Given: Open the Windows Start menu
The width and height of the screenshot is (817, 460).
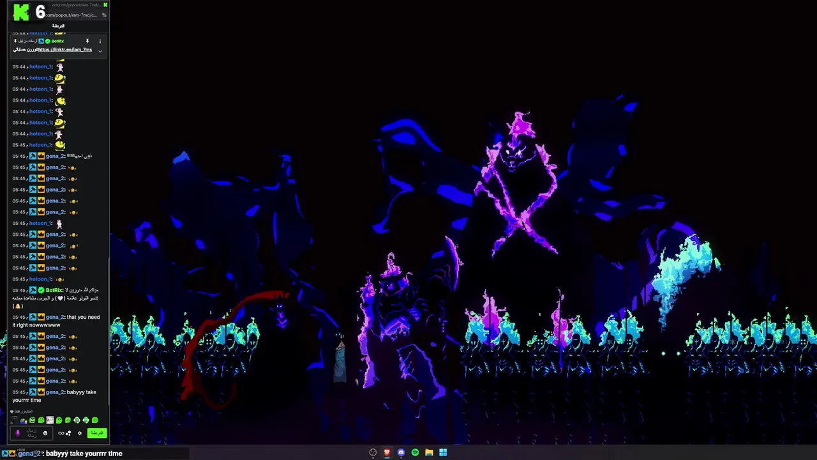Looking at the screenshot, I should (x=443, y=452).
